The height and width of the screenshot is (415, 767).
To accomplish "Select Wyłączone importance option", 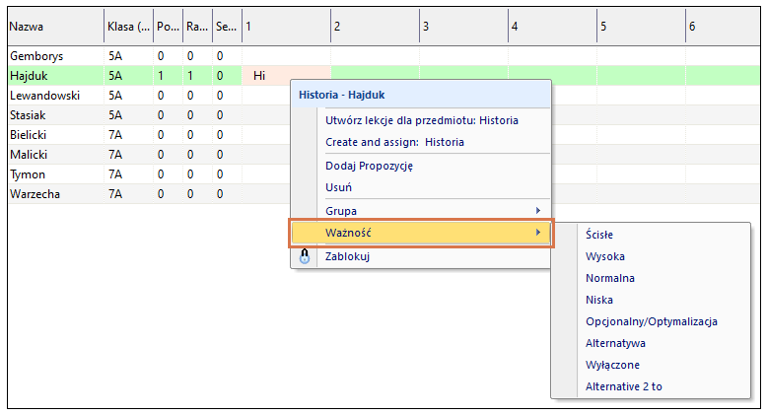I will 612,365.
